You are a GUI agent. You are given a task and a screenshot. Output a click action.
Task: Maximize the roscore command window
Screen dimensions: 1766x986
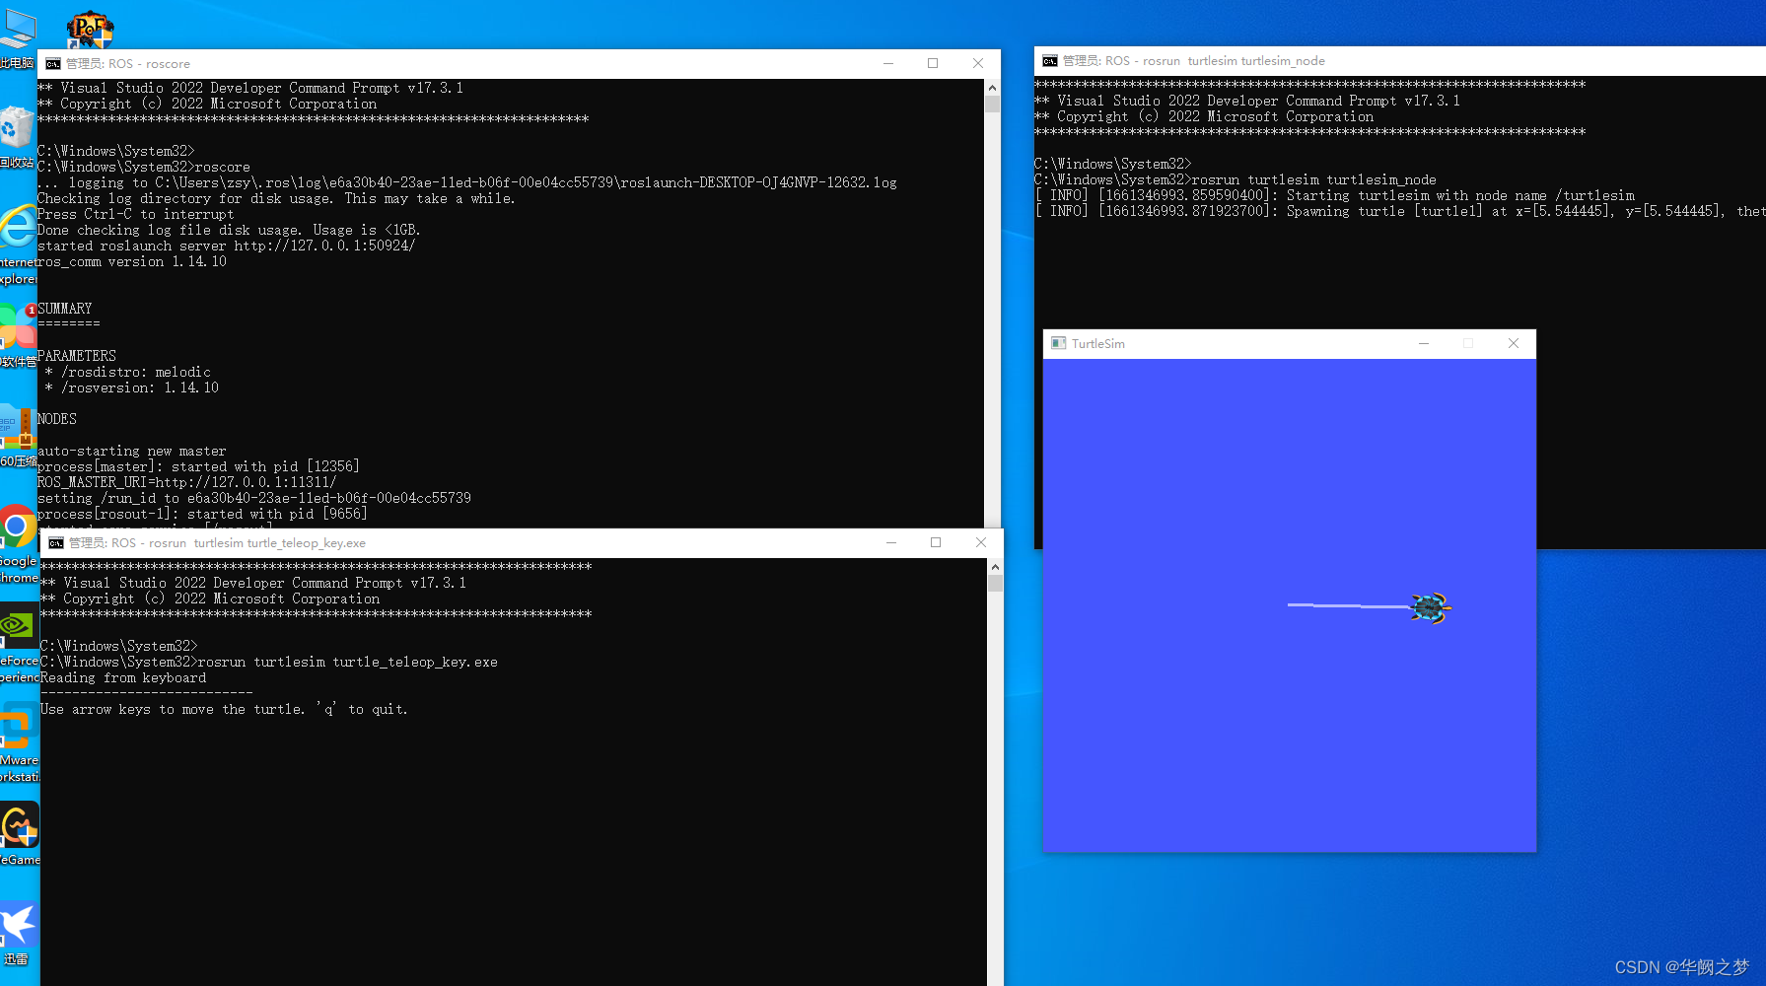click(933, 64)
